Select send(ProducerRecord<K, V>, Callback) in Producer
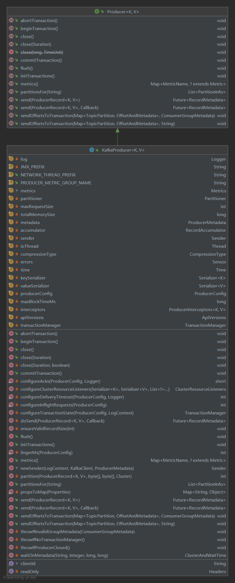 (x=117, y=107)
